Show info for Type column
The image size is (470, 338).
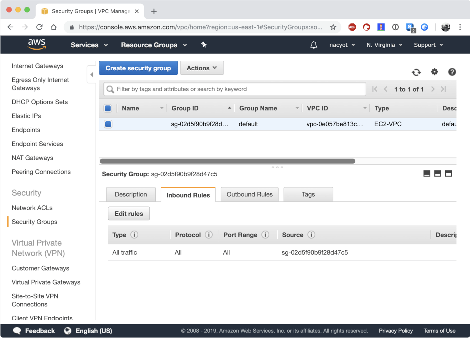pyautogui.click(x=134, y=235)
